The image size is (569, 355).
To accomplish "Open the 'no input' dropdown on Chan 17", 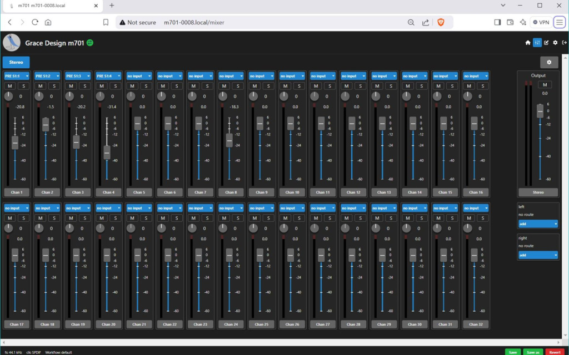I will (x=16, y=207).
